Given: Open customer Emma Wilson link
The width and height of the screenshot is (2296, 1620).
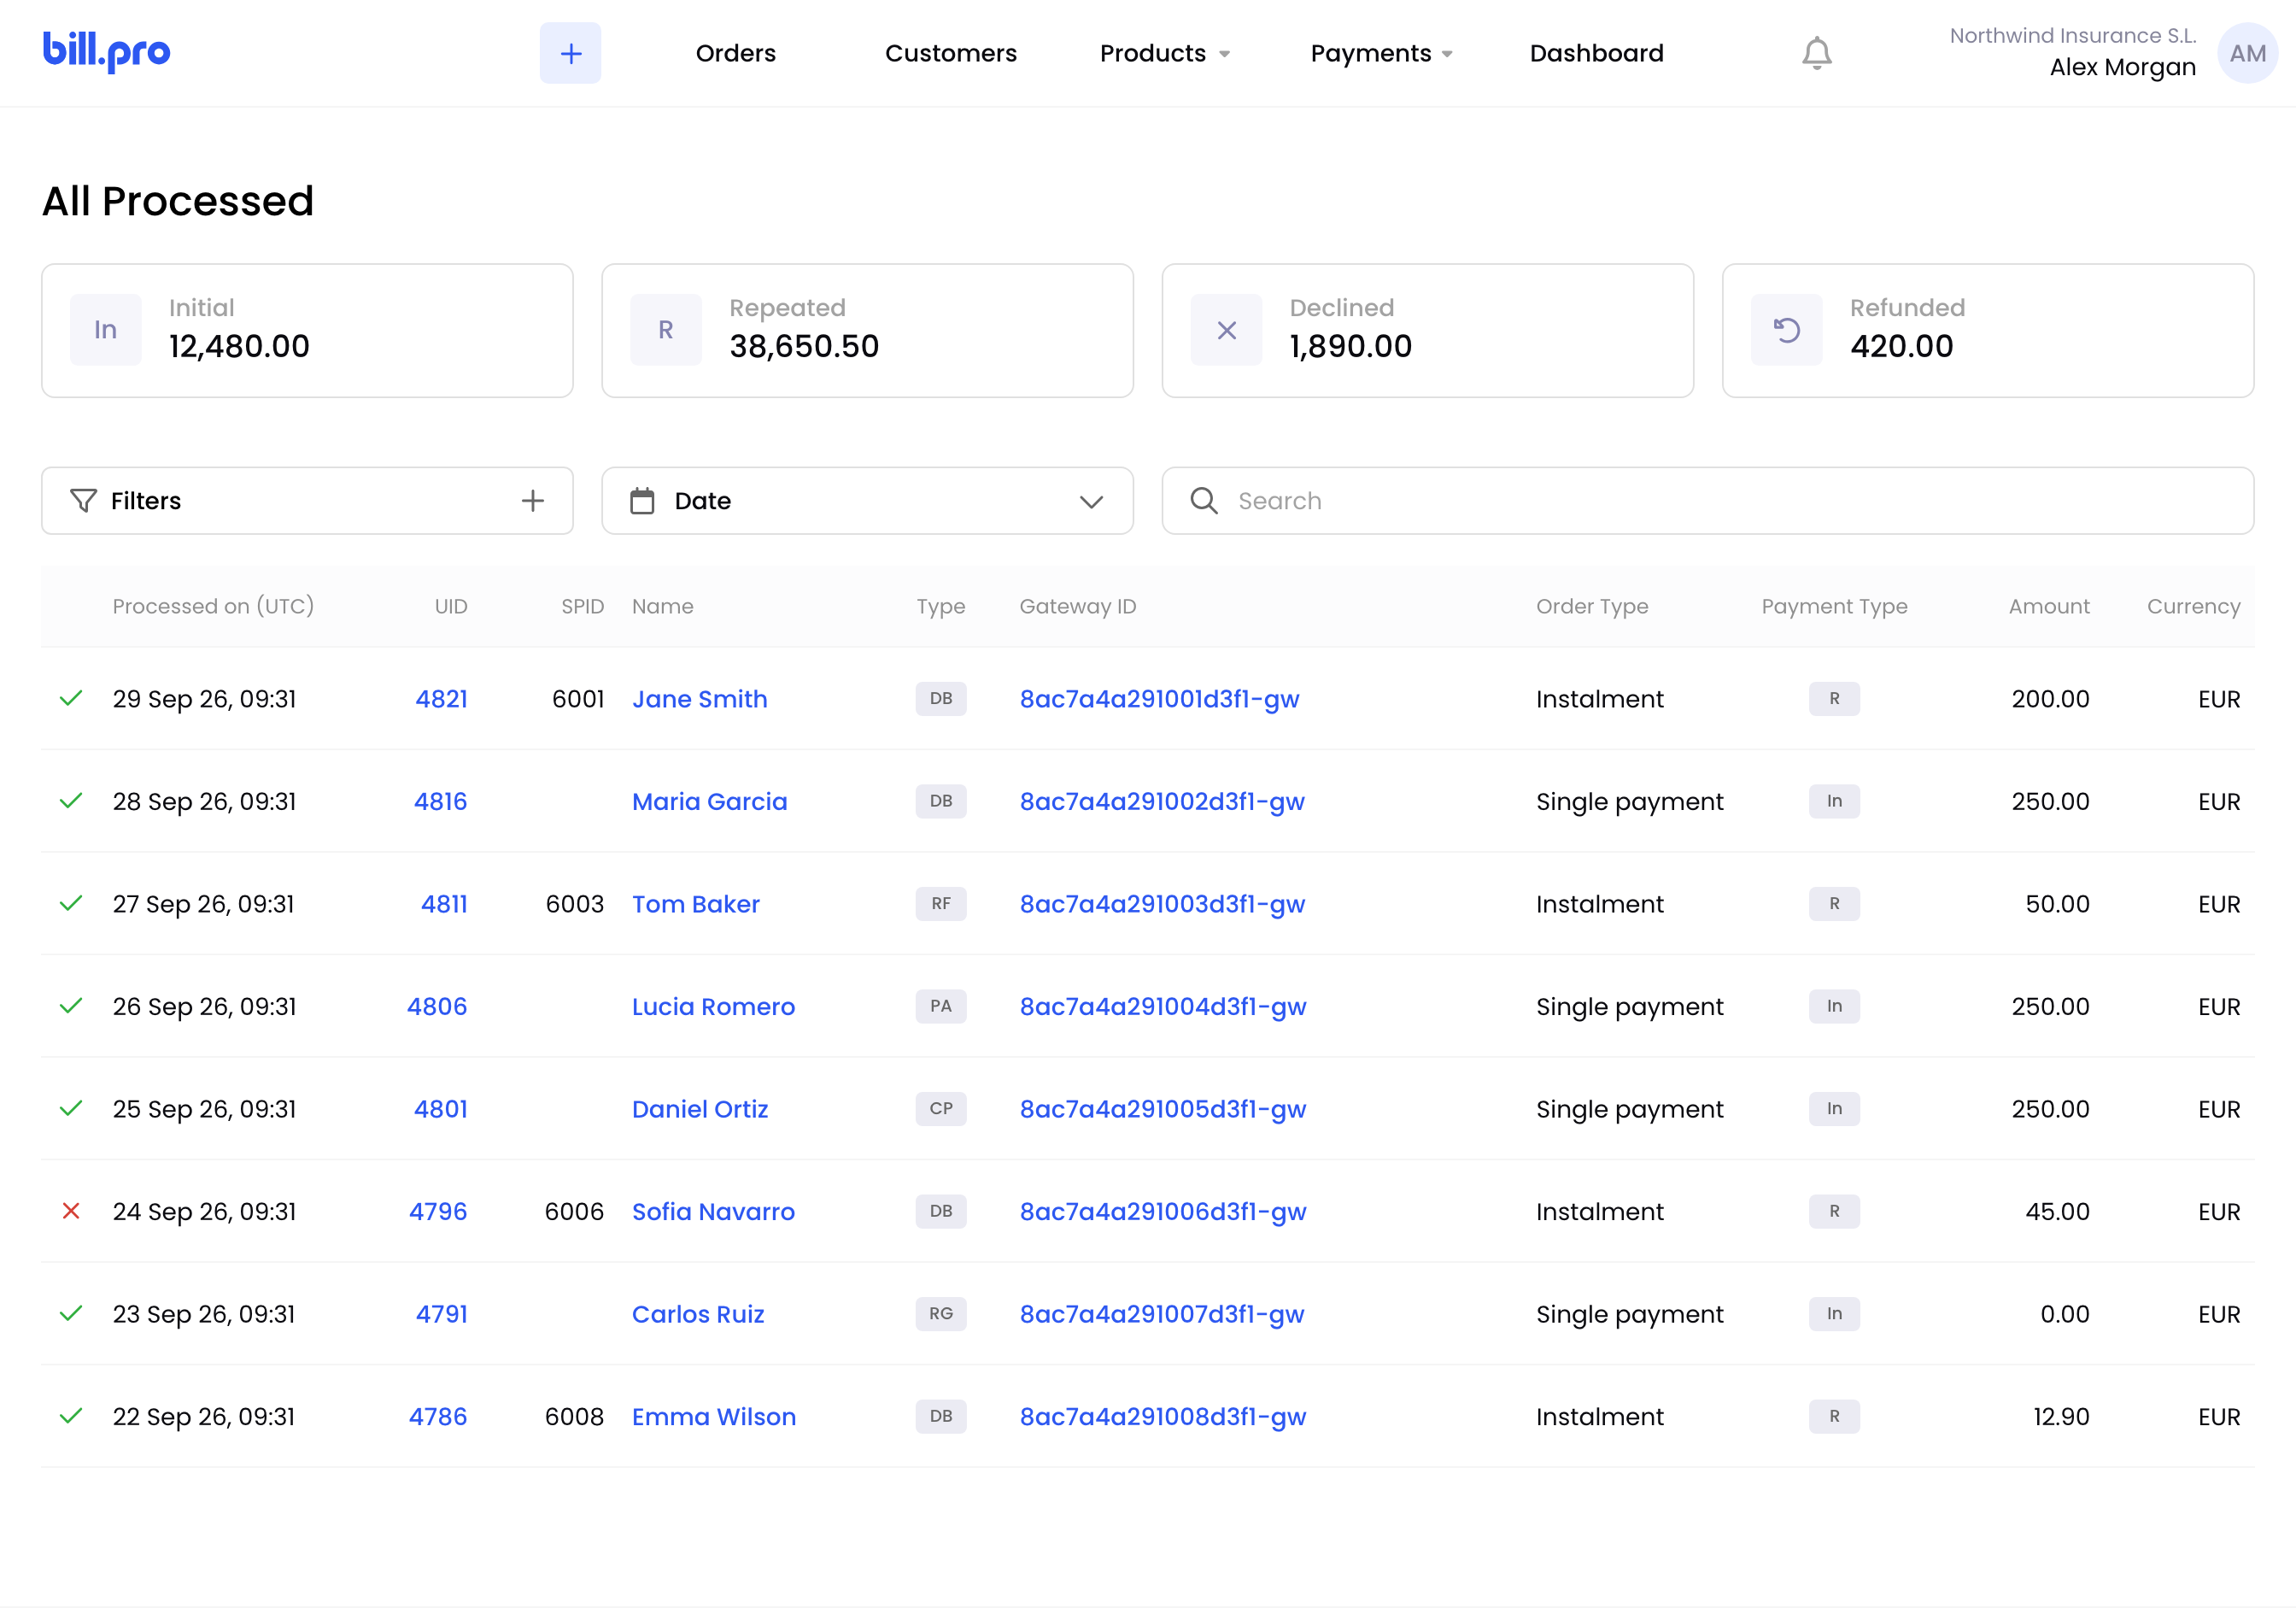Looking at the screenshot, I should 713,1416.
